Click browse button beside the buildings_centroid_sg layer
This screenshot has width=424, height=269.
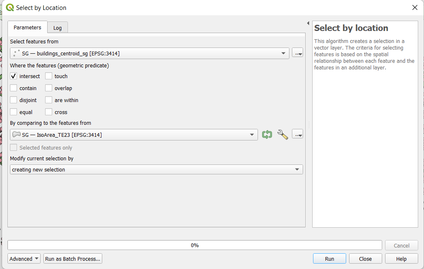tap(297, 53)
